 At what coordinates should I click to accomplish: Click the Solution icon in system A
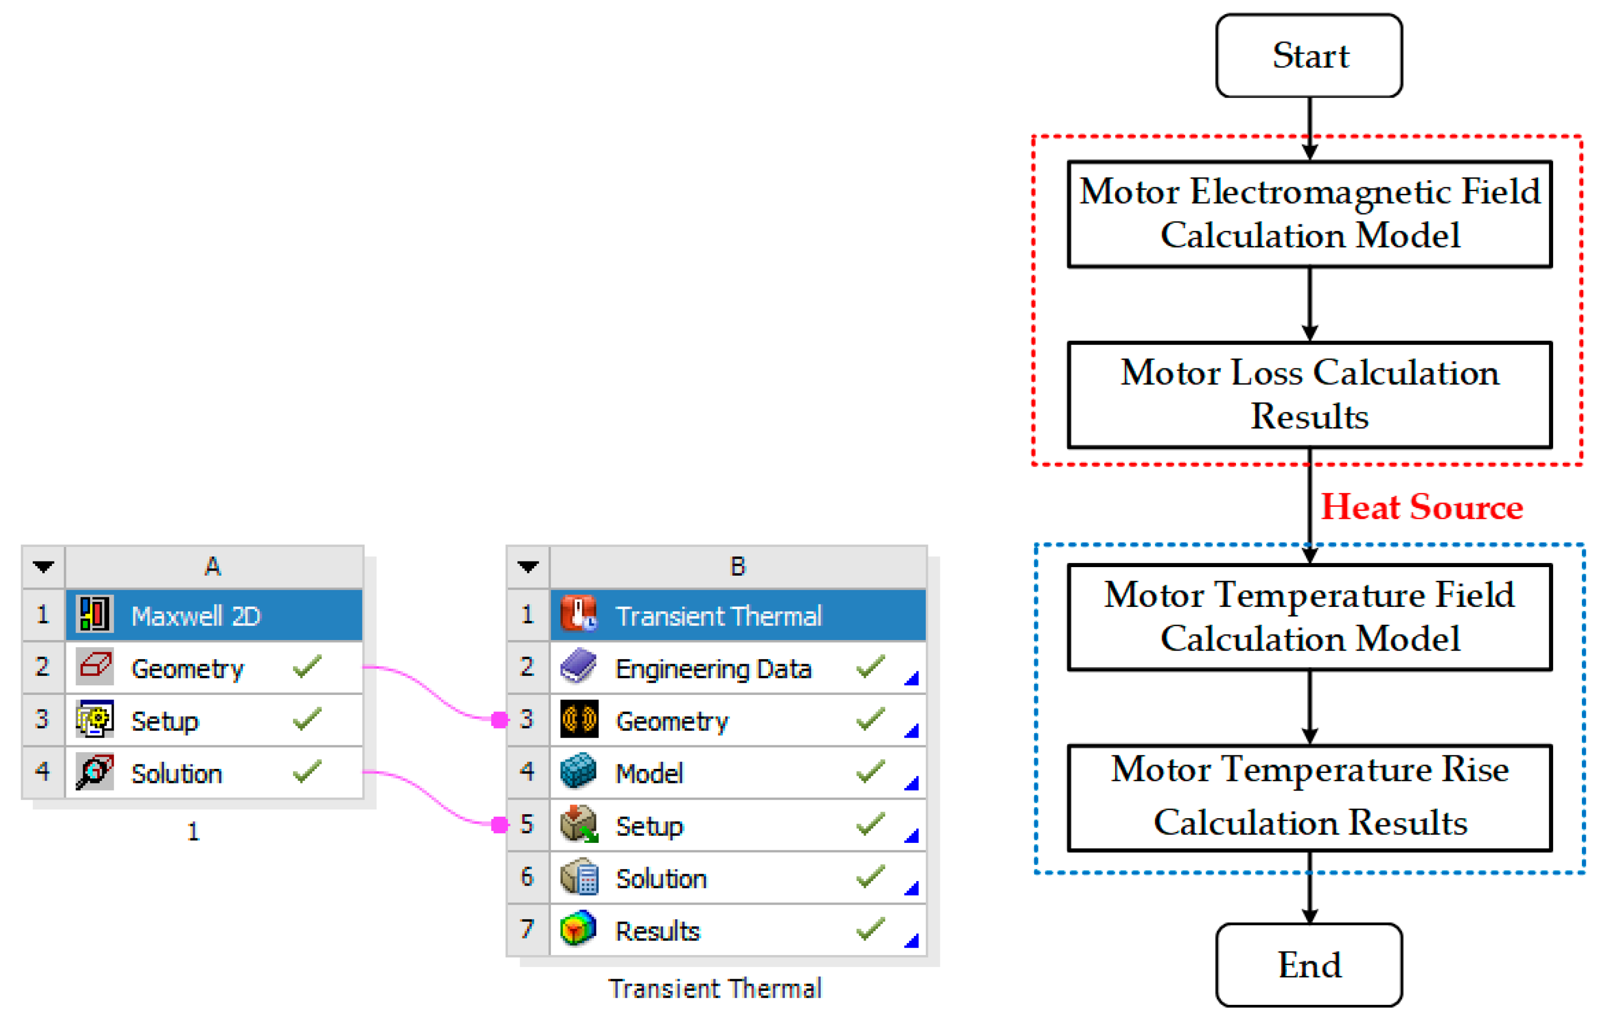point(94,771)
